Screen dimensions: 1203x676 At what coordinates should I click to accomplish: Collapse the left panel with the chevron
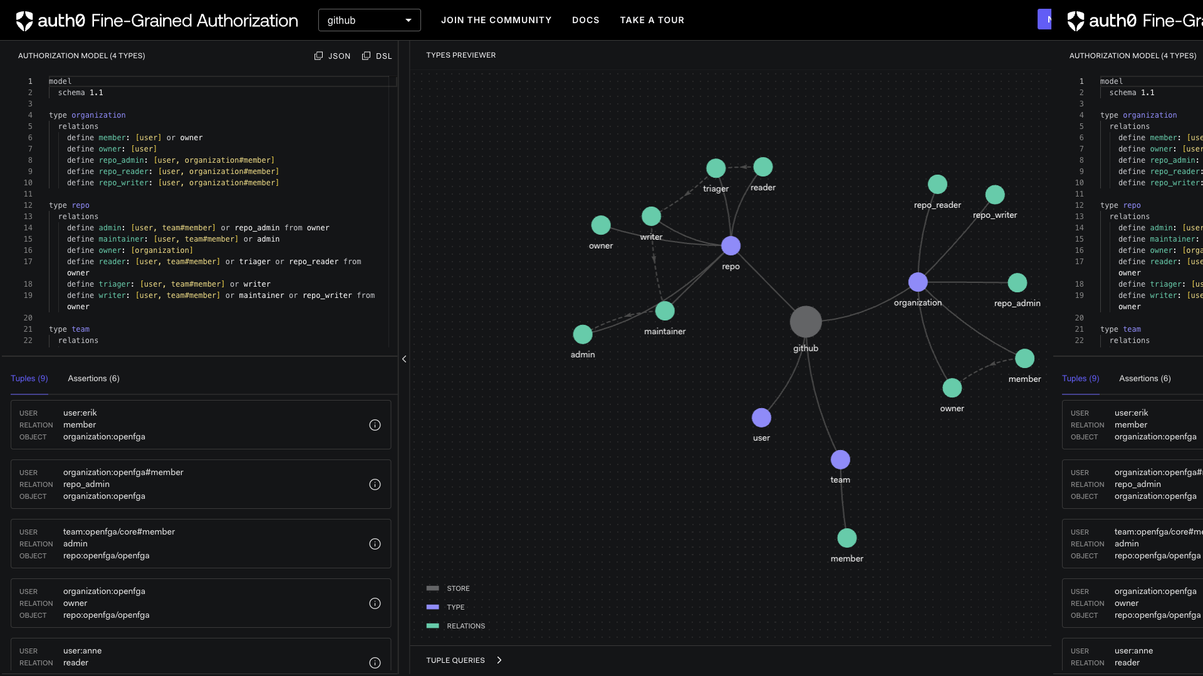(x=404, y=359)
